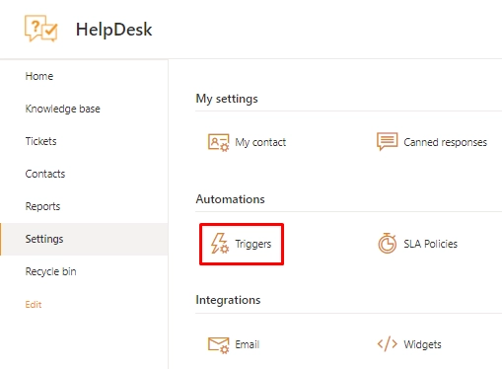502x369 pixels.
Task: Open Tickets from the sidebar
Action: pos(40,141)
